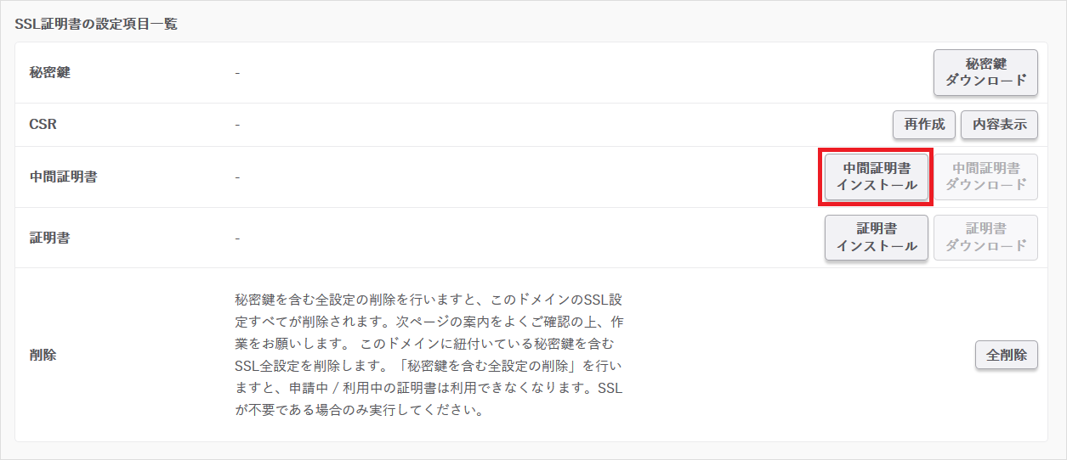Click the dash value in the 秘密鍵 row
Viewport: 1067px width, 460px height.
click(x=237, y=73)
